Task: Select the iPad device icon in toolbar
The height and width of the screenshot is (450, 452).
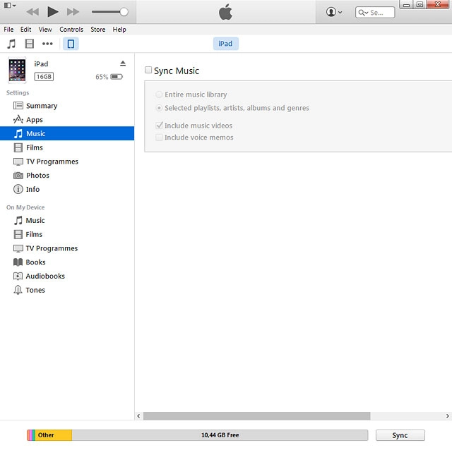Action: tap(71, 44)
